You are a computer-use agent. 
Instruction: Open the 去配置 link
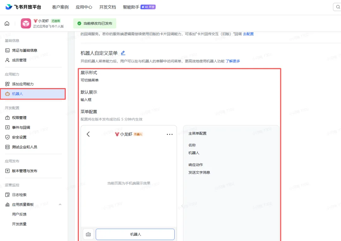[x=248, y=34]
